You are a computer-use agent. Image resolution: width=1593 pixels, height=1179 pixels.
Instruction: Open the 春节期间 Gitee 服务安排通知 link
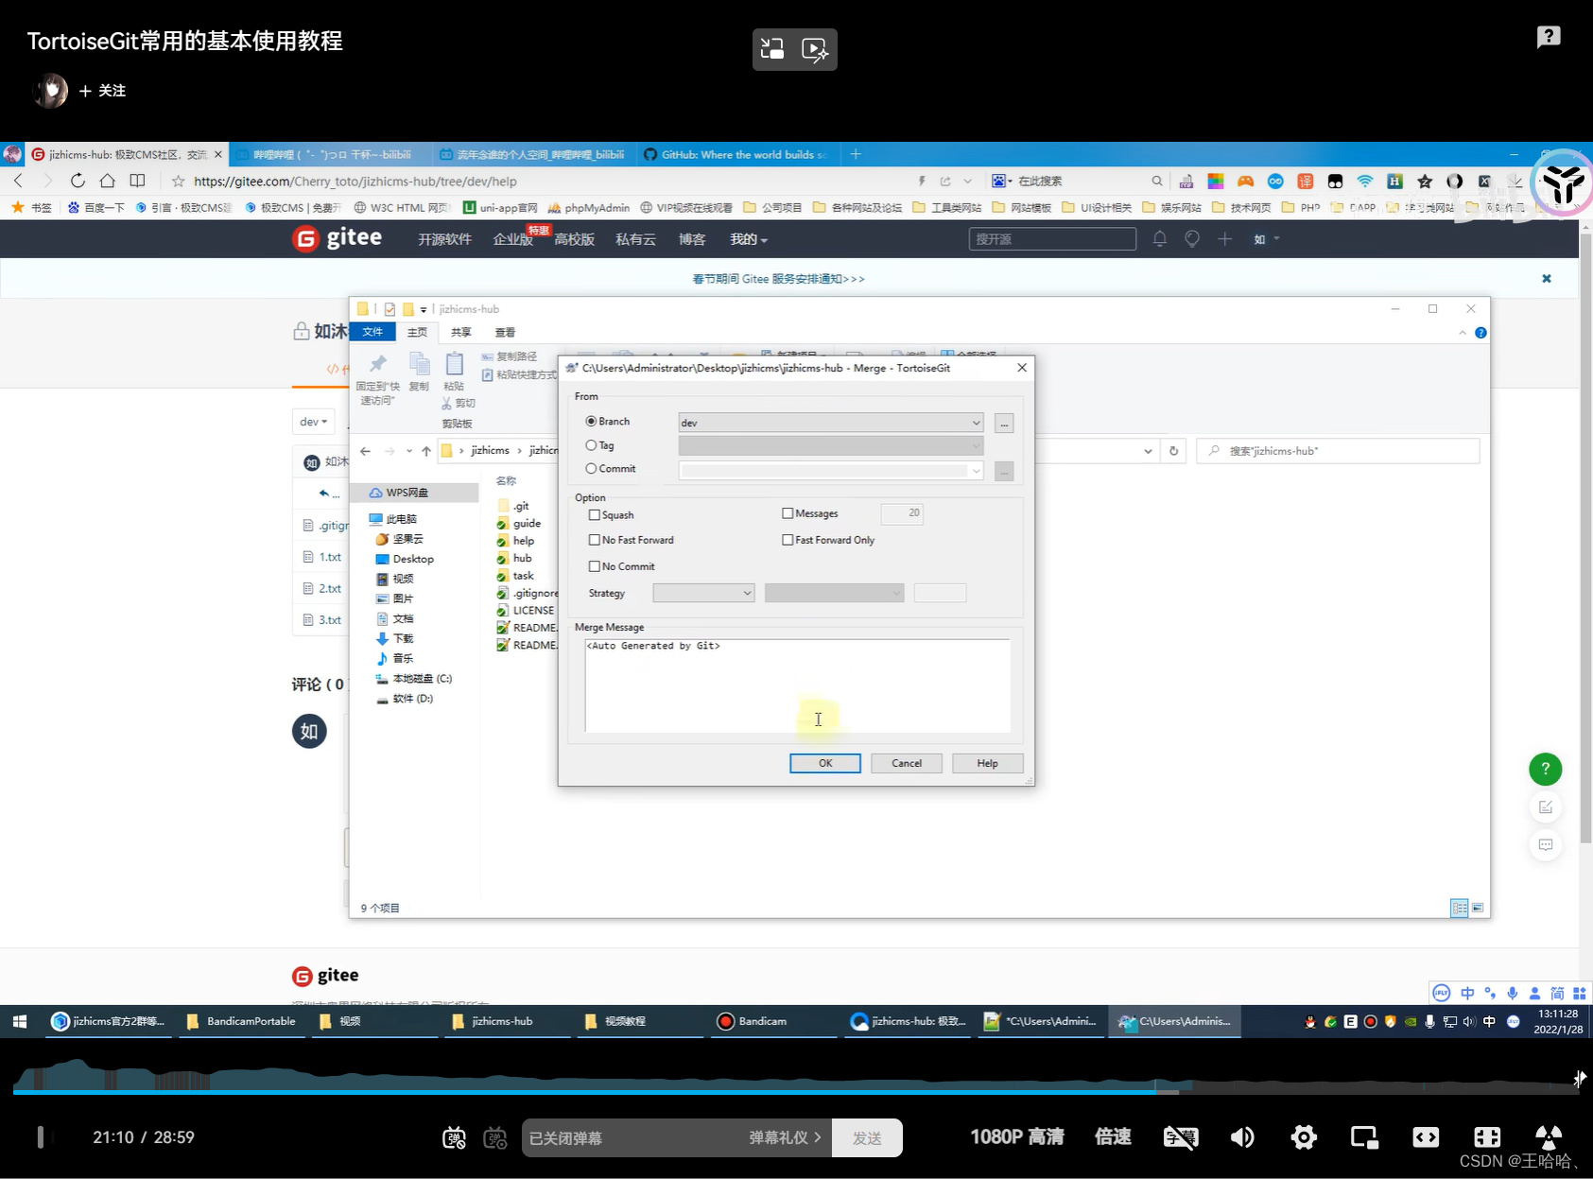(778, 279)
